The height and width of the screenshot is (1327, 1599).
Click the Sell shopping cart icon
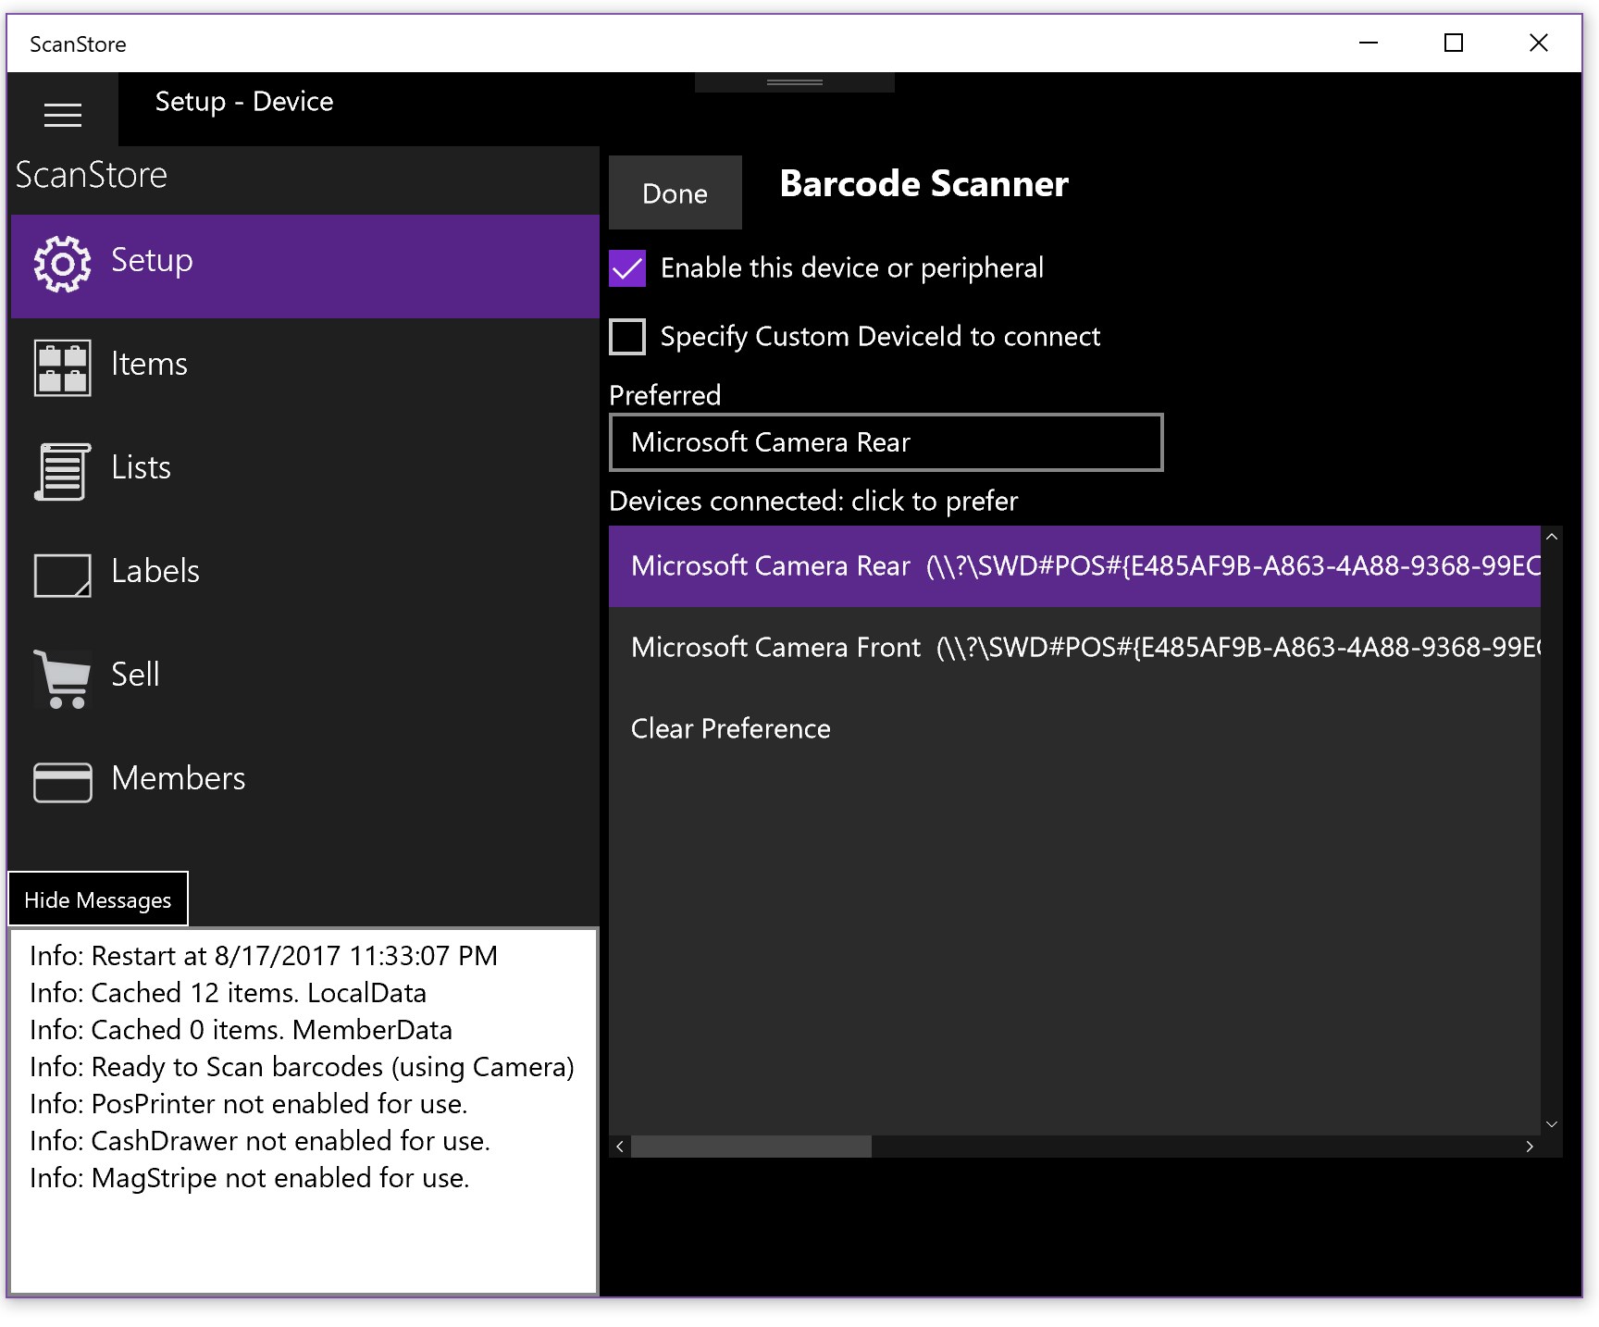[x=62, y=678]
